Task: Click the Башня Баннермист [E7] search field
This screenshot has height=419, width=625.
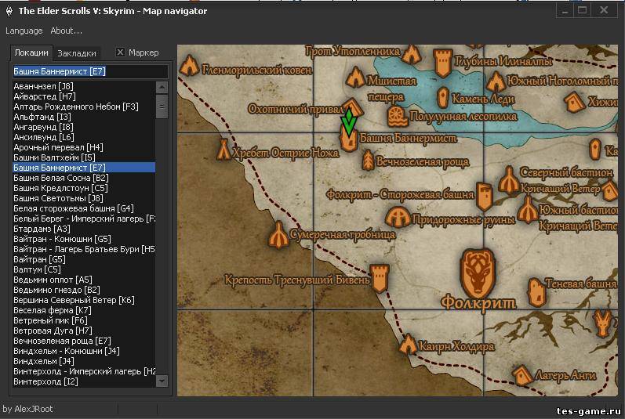Action: tap(90, 71)
